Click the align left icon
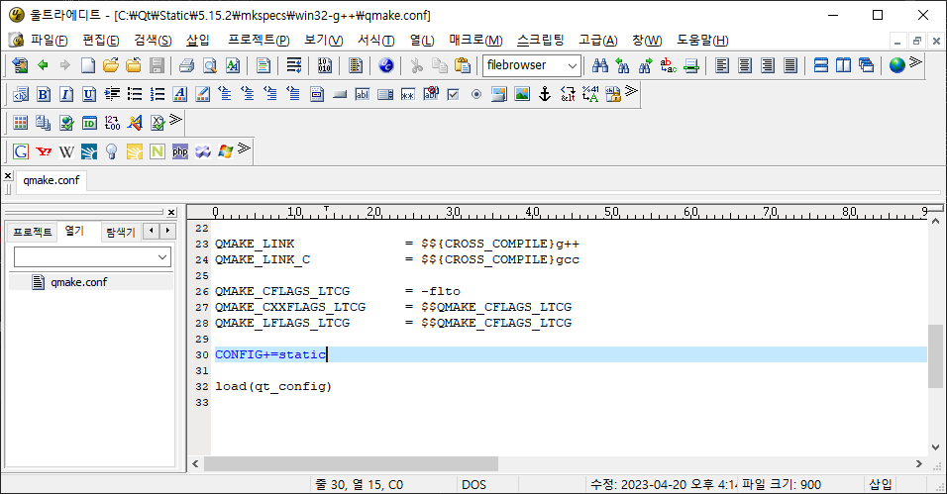This screenshot has height=494, width=947. coord(722,65)
